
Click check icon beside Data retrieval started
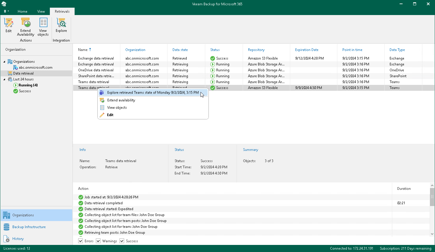click(x=81, y=209)
